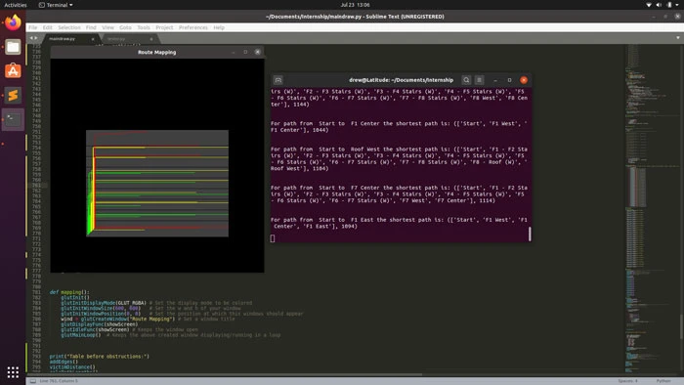Open the clock showing Jul 23 13:06
The width and height of the screenshot is (684, 385).
355,5
